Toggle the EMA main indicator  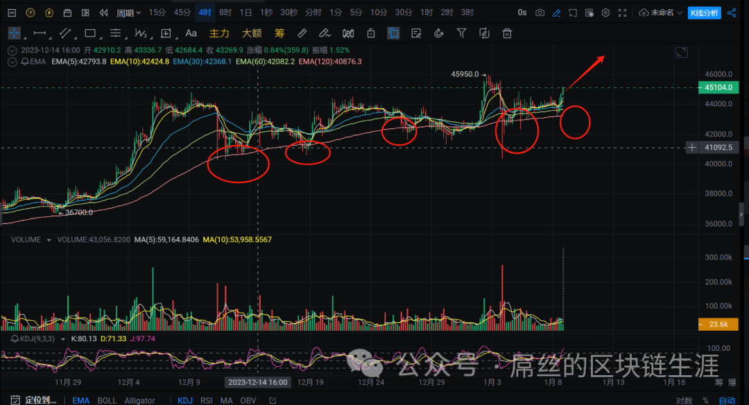point(80,401)
